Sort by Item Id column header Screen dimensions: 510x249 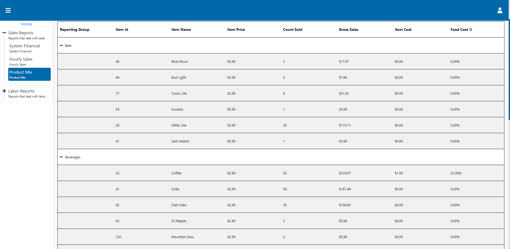pyautogui.click(x=122, y=29)
